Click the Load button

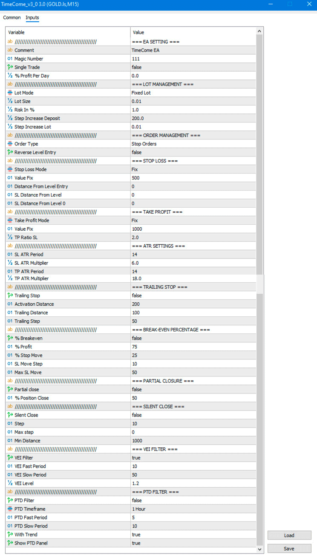[289, 536]
